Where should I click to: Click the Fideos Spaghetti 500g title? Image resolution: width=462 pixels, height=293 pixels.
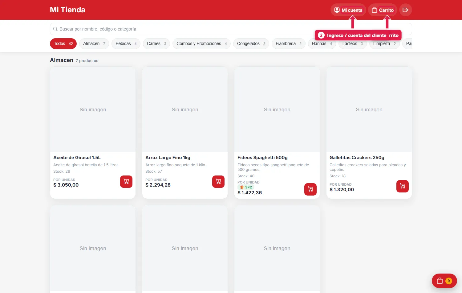(262, 158)
